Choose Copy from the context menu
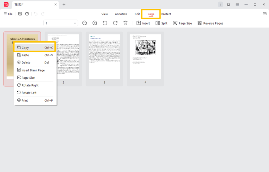The width and height of the screenshot is (269, 172). point(35,48)
